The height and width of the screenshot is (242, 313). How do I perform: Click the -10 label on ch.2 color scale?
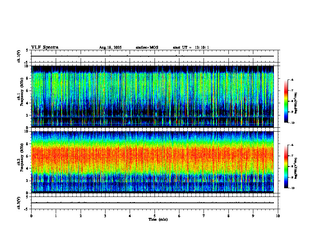[292, 188]
